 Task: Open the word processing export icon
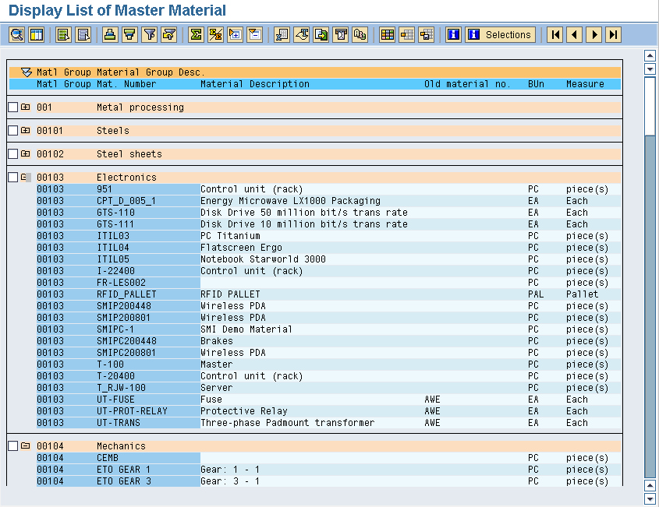pos(302,34)
